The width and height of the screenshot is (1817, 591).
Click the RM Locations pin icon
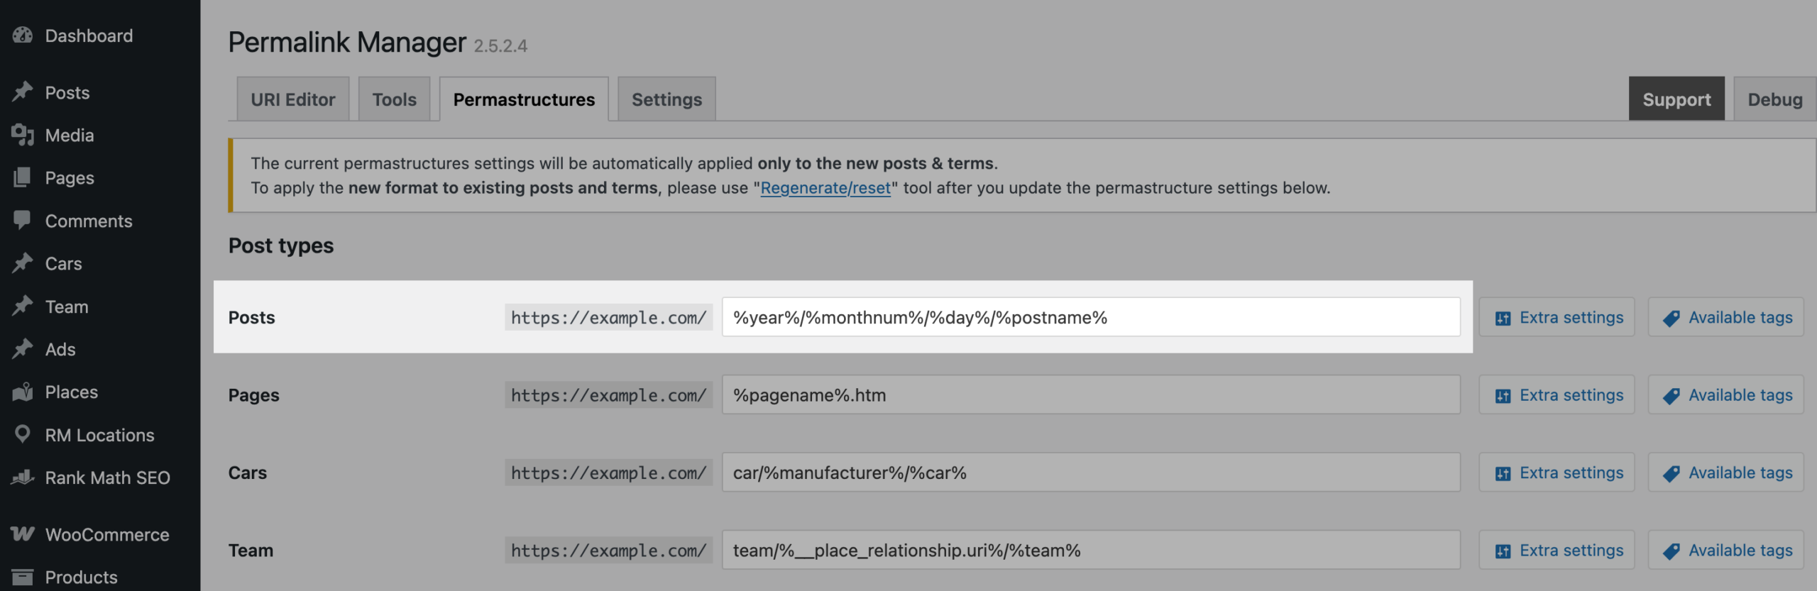(x=23, y=434)
